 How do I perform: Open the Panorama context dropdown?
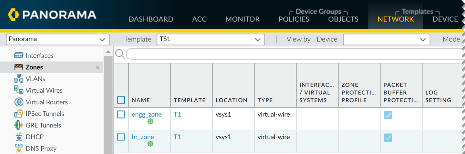coord(57,40)
